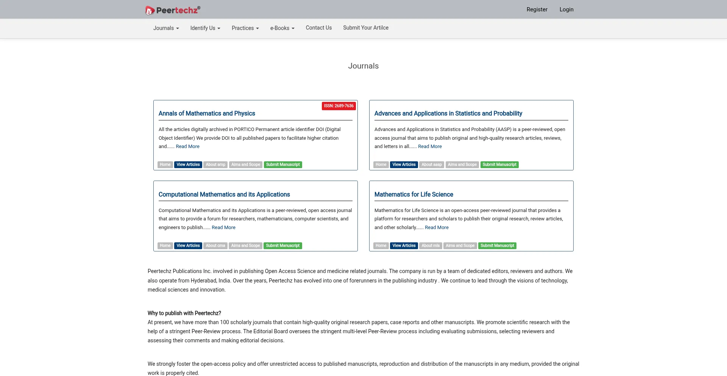This screenshot has width=727, height=376.
Task: Submit Manuscript to Advances in Statistics and Probability
Action: (x=499, y=165)
